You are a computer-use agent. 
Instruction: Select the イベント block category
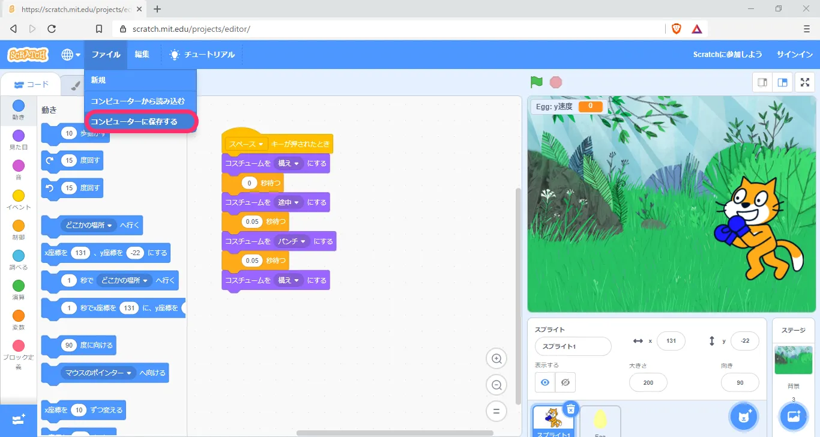19,200
